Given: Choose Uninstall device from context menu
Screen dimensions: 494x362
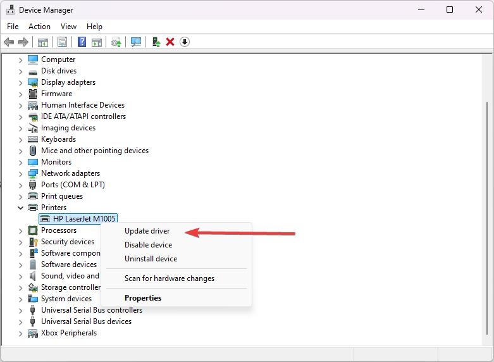Looking at the screenshot, I should click(176, 259).
